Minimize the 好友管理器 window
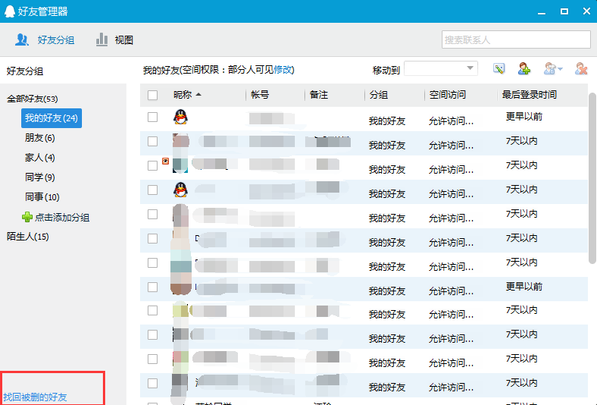Screen dimensions: 597x405 pos(542,12)
